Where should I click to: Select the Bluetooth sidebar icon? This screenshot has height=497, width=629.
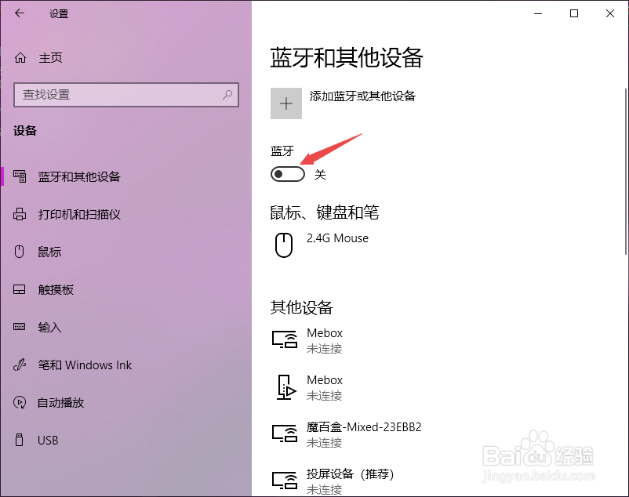(19, 176)
